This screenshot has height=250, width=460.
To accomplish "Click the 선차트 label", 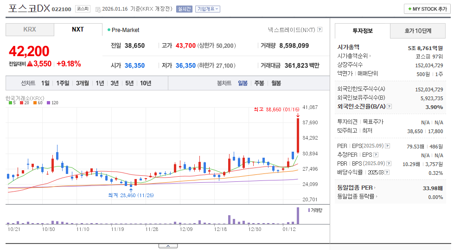I will [28, 83].
